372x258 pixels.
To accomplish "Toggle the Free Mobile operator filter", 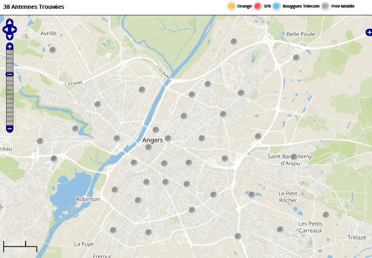I will click(325, 6).
